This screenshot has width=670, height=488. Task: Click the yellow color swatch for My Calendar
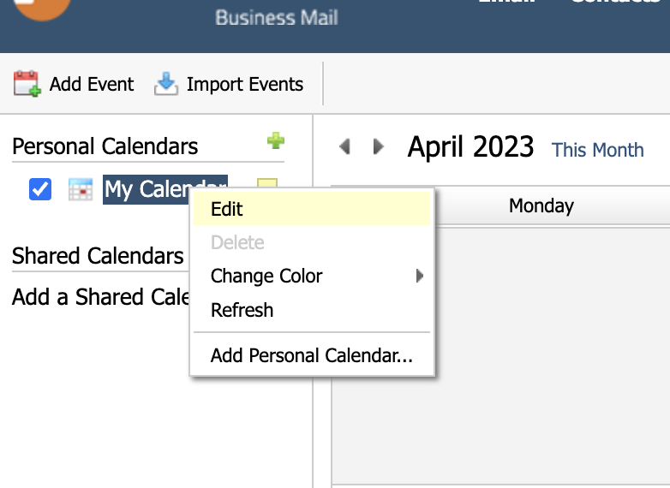pyautogui.click(x=267, y=183)
